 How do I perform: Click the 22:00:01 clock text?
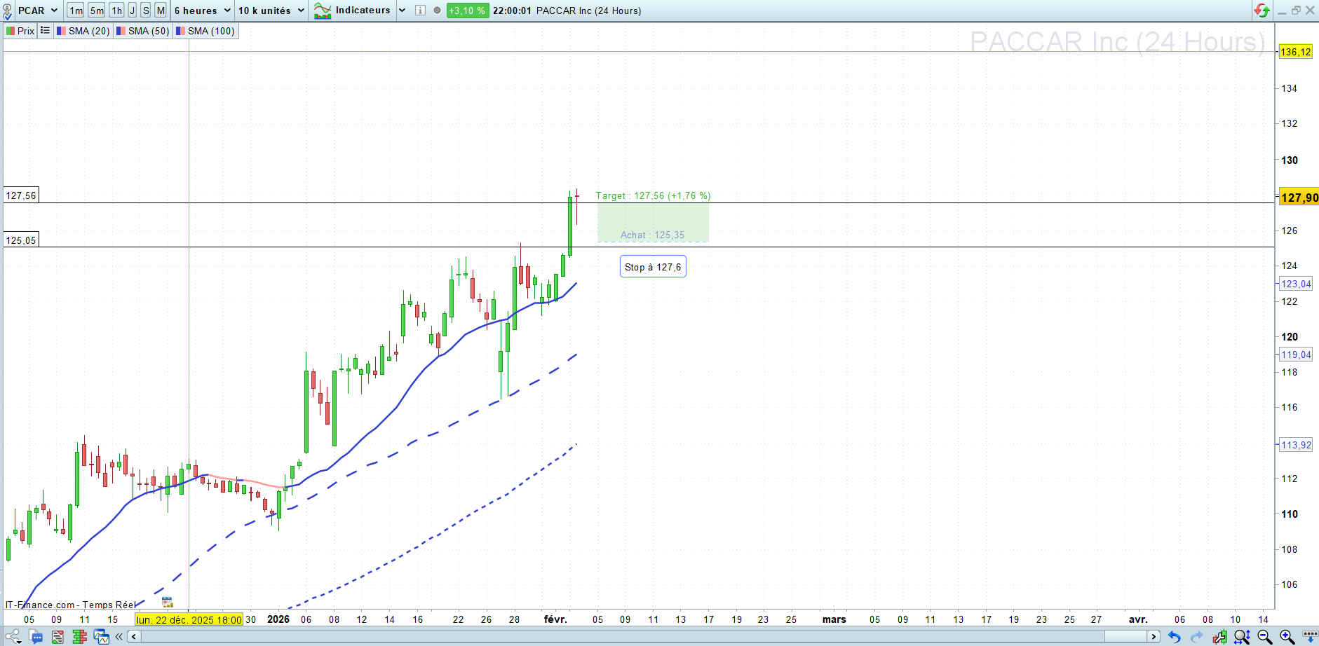click(512, 11)
